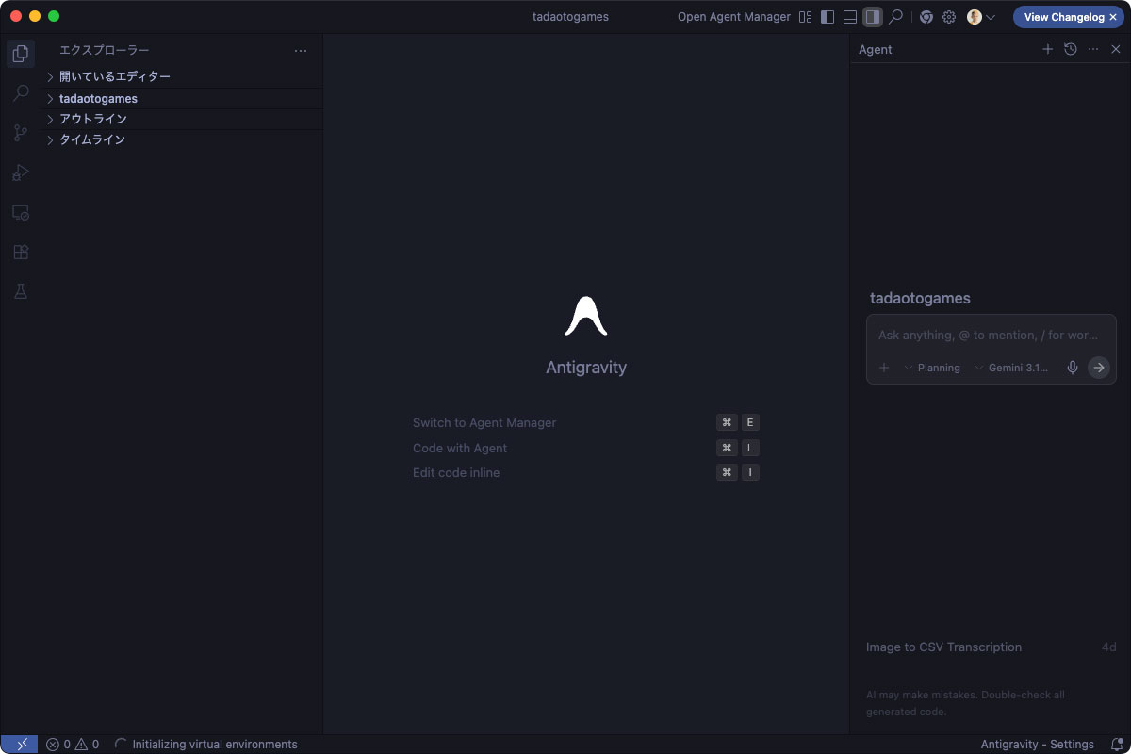This screenshot has height=754, width=1131.
Task: Click the microphone icon in Agent input
Action: point(1072,368)
